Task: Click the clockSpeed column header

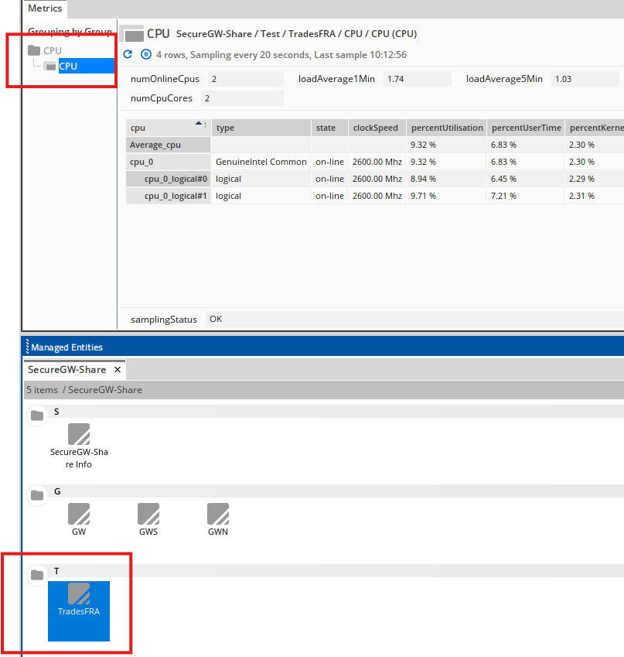Action: 376,128
